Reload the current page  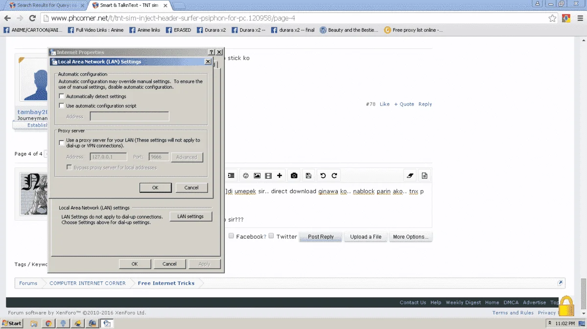coord(33,18)
